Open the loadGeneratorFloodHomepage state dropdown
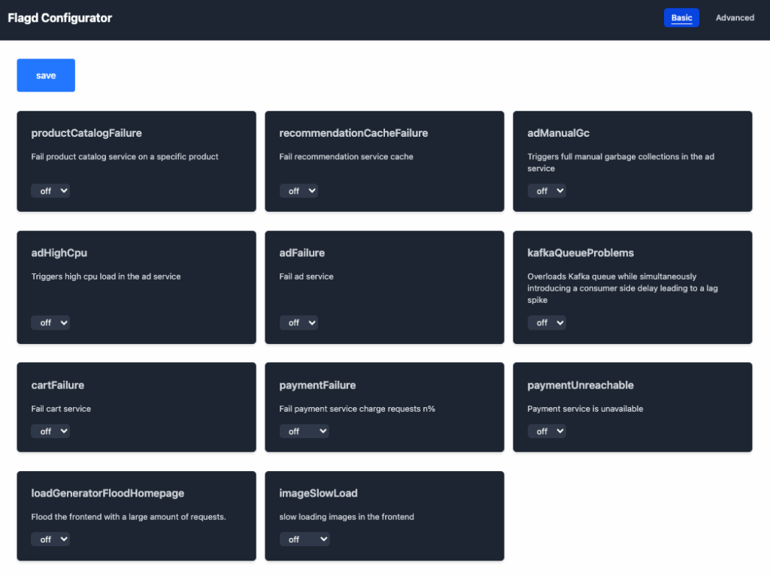The height and width of the screenshot is (577, 770). coord(50,539)
